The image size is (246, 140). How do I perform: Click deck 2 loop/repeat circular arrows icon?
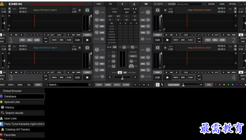point(199,40)
